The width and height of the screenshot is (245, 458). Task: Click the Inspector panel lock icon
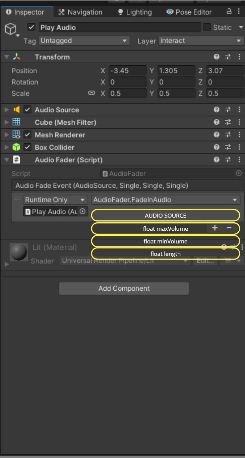point(229,12)
